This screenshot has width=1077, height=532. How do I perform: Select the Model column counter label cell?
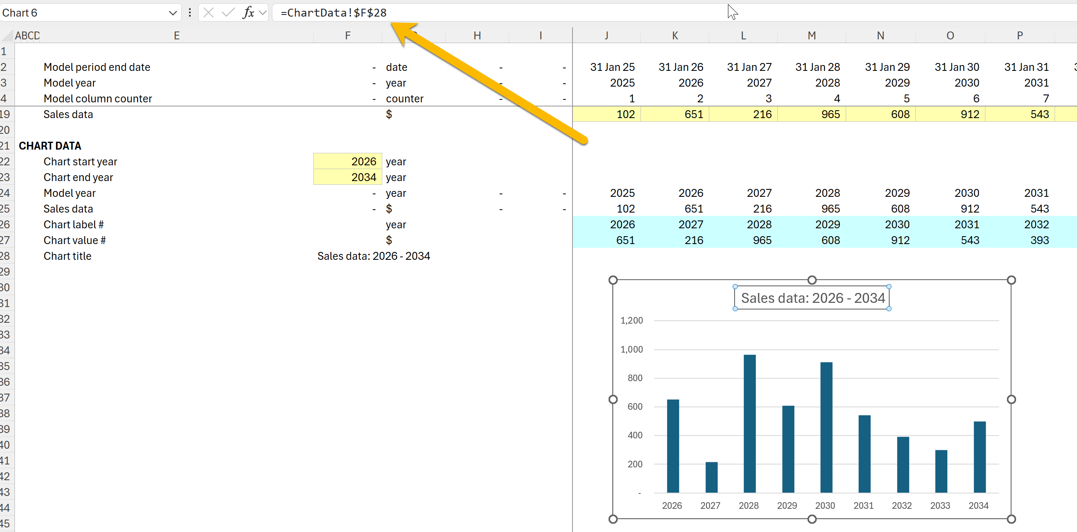(97, 98)
